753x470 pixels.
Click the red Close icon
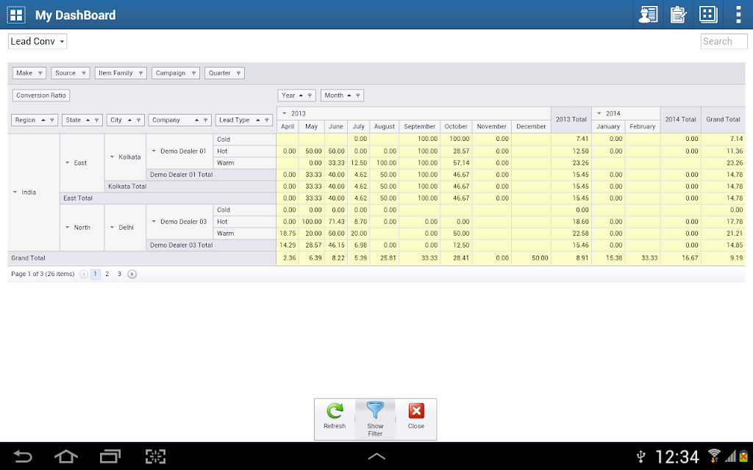[x=416, y=411]
